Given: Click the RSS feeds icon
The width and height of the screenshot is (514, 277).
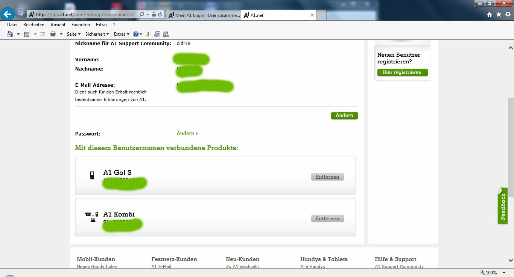Looking at the screenshot, I should [27, 34].
